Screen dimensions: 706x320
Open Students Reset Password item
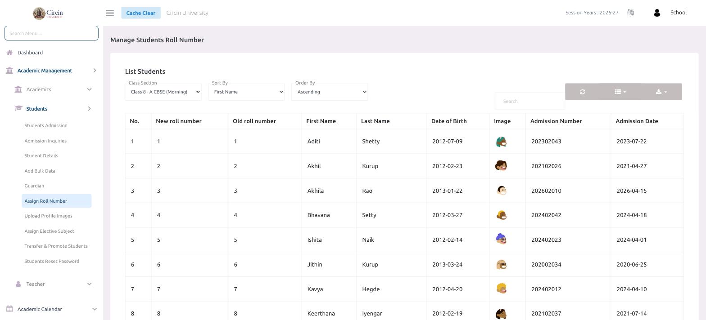pos(52,261)
